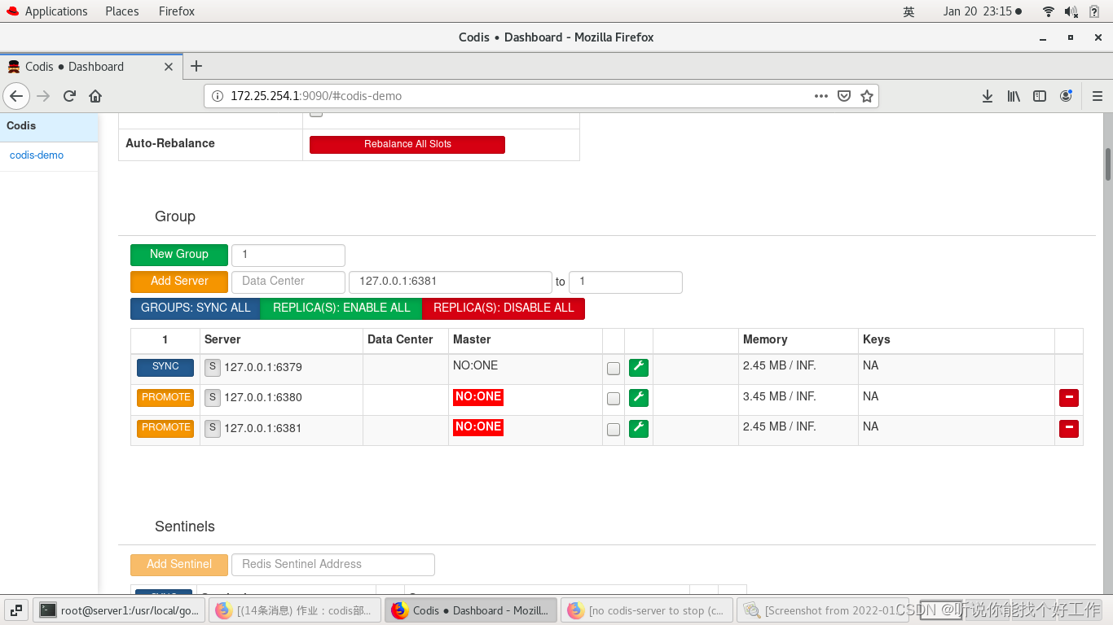Open wrench settings for server 127.0.0.1:6381
The width and height of the screenshot is (1113, 625).
(x=639, y=428)
